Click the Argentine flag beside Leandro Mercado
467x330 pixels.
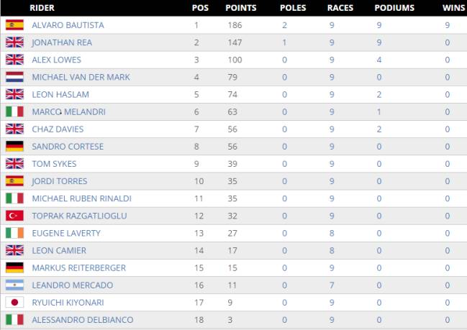14,285
